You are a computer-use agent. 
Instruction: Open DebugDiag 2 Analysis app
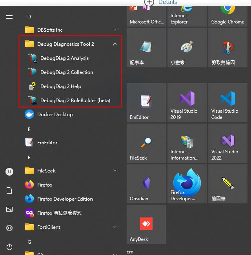[x=70, y=58]
